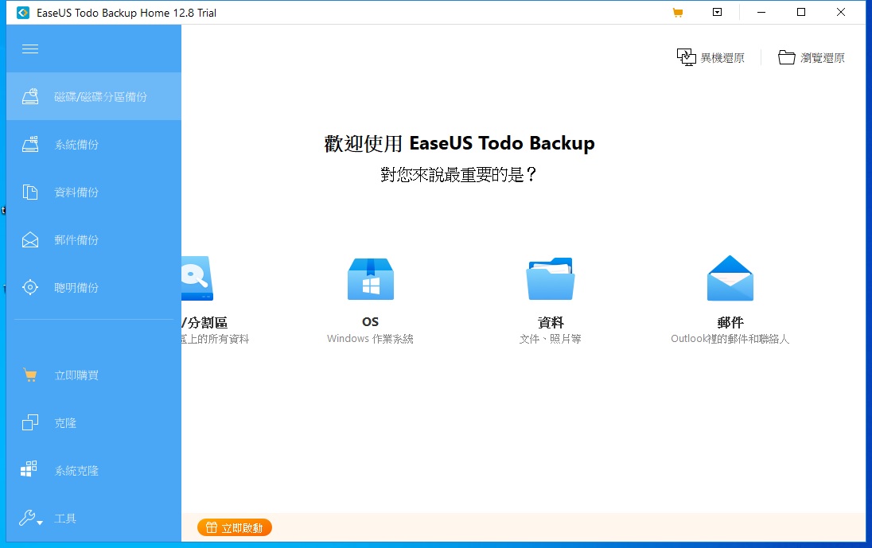Expand the tools dropdown arrow beside the wrench
Viewport: 872px width, 548px height.
click(x=40, y=523)
